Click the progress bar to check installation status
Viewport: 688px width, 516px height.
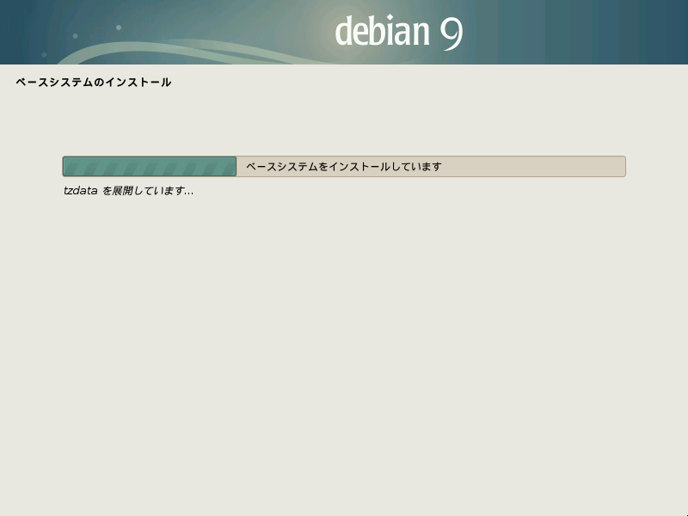pyautogui.click(x=344, y=166)
